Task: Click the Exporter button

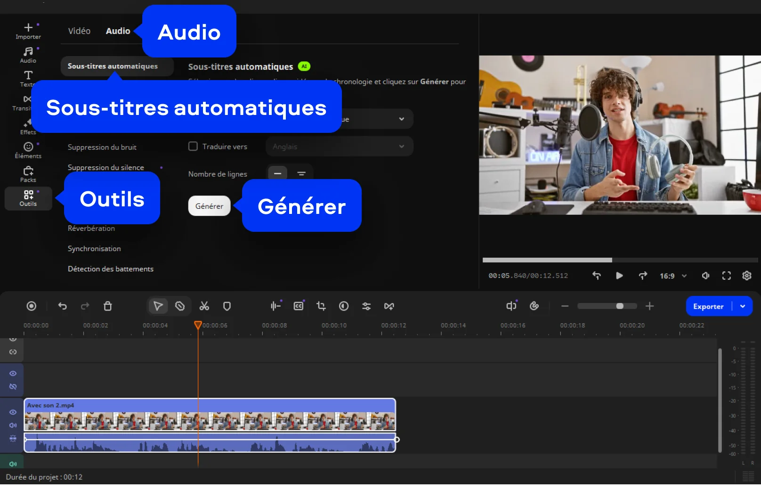Action: [708, 306]
